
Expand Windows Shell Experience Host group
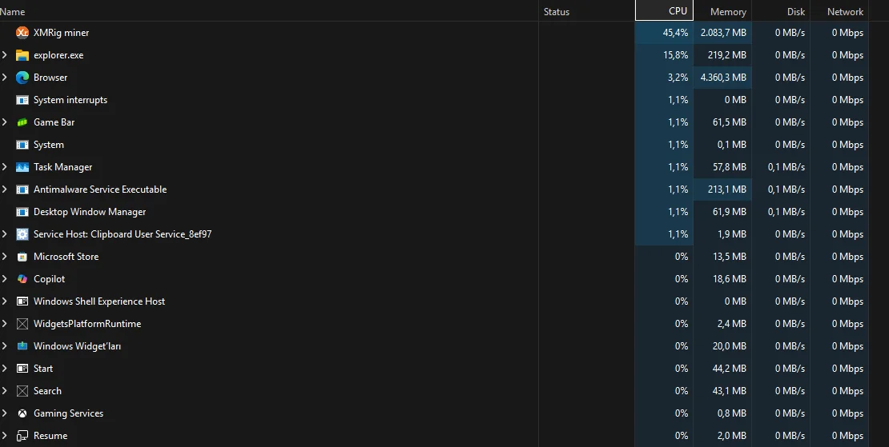(x=5, y=301)
